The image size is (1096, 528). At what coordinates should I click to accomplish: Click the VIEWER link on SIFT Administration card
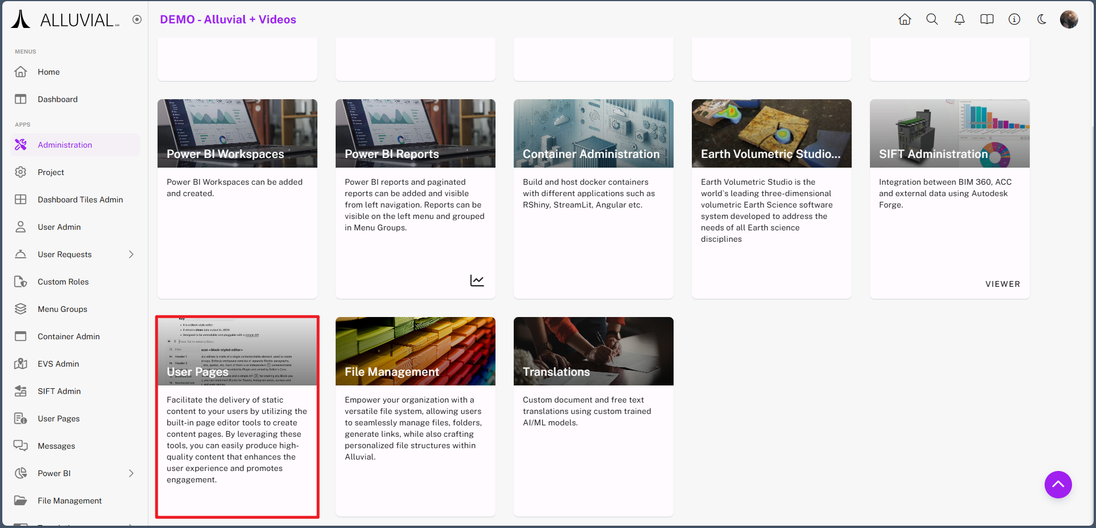tap(1002, 284)
